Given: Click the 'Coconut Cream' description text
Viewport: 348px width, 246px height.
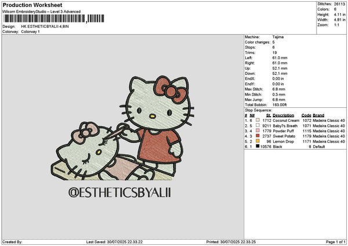Looking at the screenshot, I should 286,121.
